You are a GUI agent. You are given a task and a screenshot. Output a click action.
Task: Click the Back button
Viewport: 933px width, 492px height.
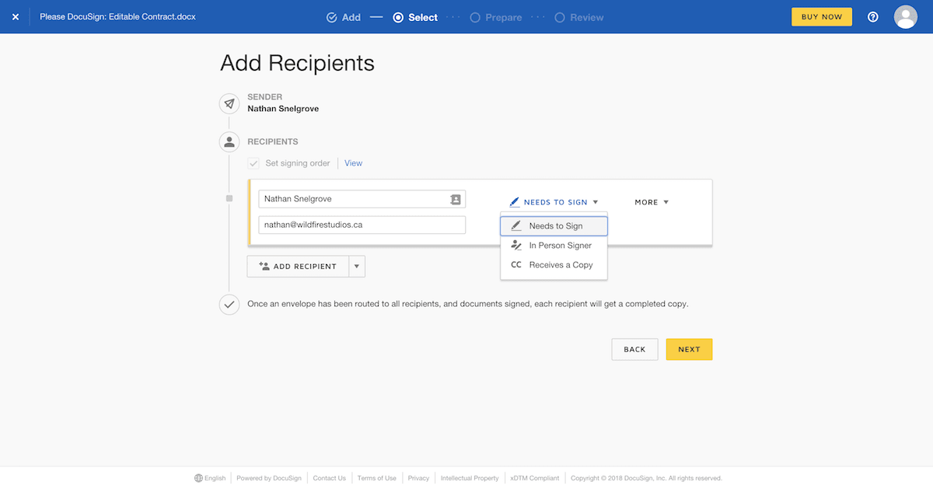pos(634,350)
